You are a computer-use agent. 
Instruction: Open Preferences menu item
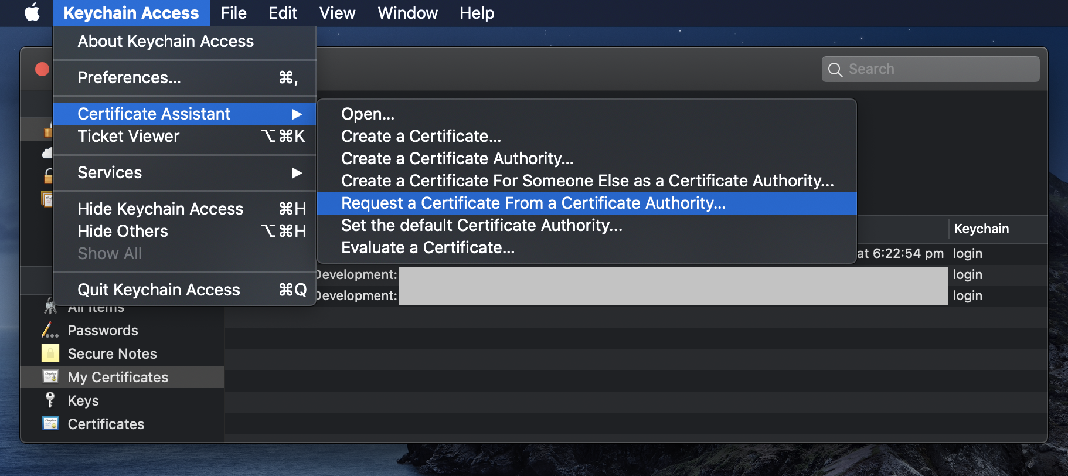[x=185, y=77]
